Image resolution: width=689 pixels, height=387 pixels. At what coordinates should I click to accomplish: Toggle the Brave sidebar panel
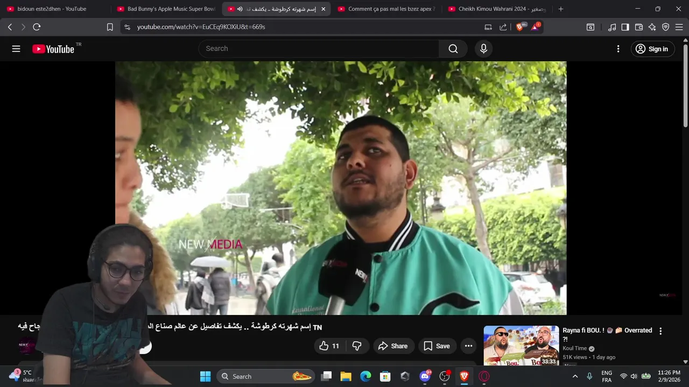click(625, 27)
